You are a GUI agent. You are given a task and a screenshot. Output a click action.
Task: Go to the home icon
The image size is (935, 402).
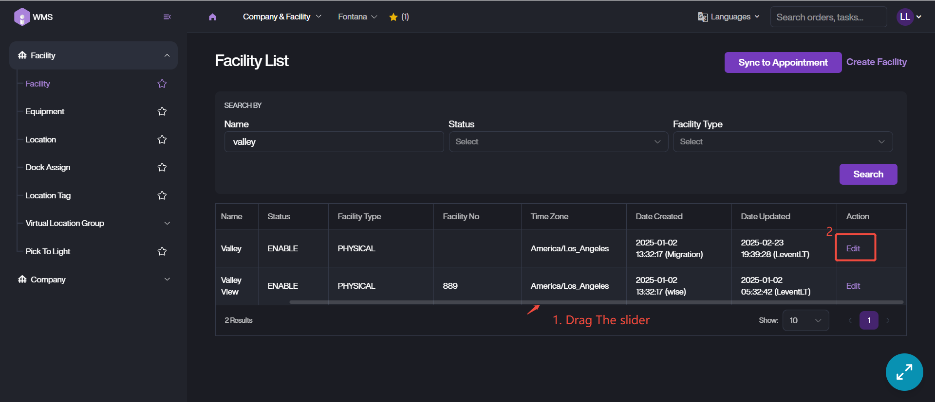212,17
